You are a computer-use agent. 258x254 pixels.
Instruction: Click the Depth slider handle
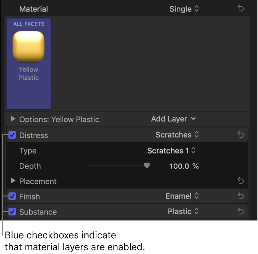point(147,166)
